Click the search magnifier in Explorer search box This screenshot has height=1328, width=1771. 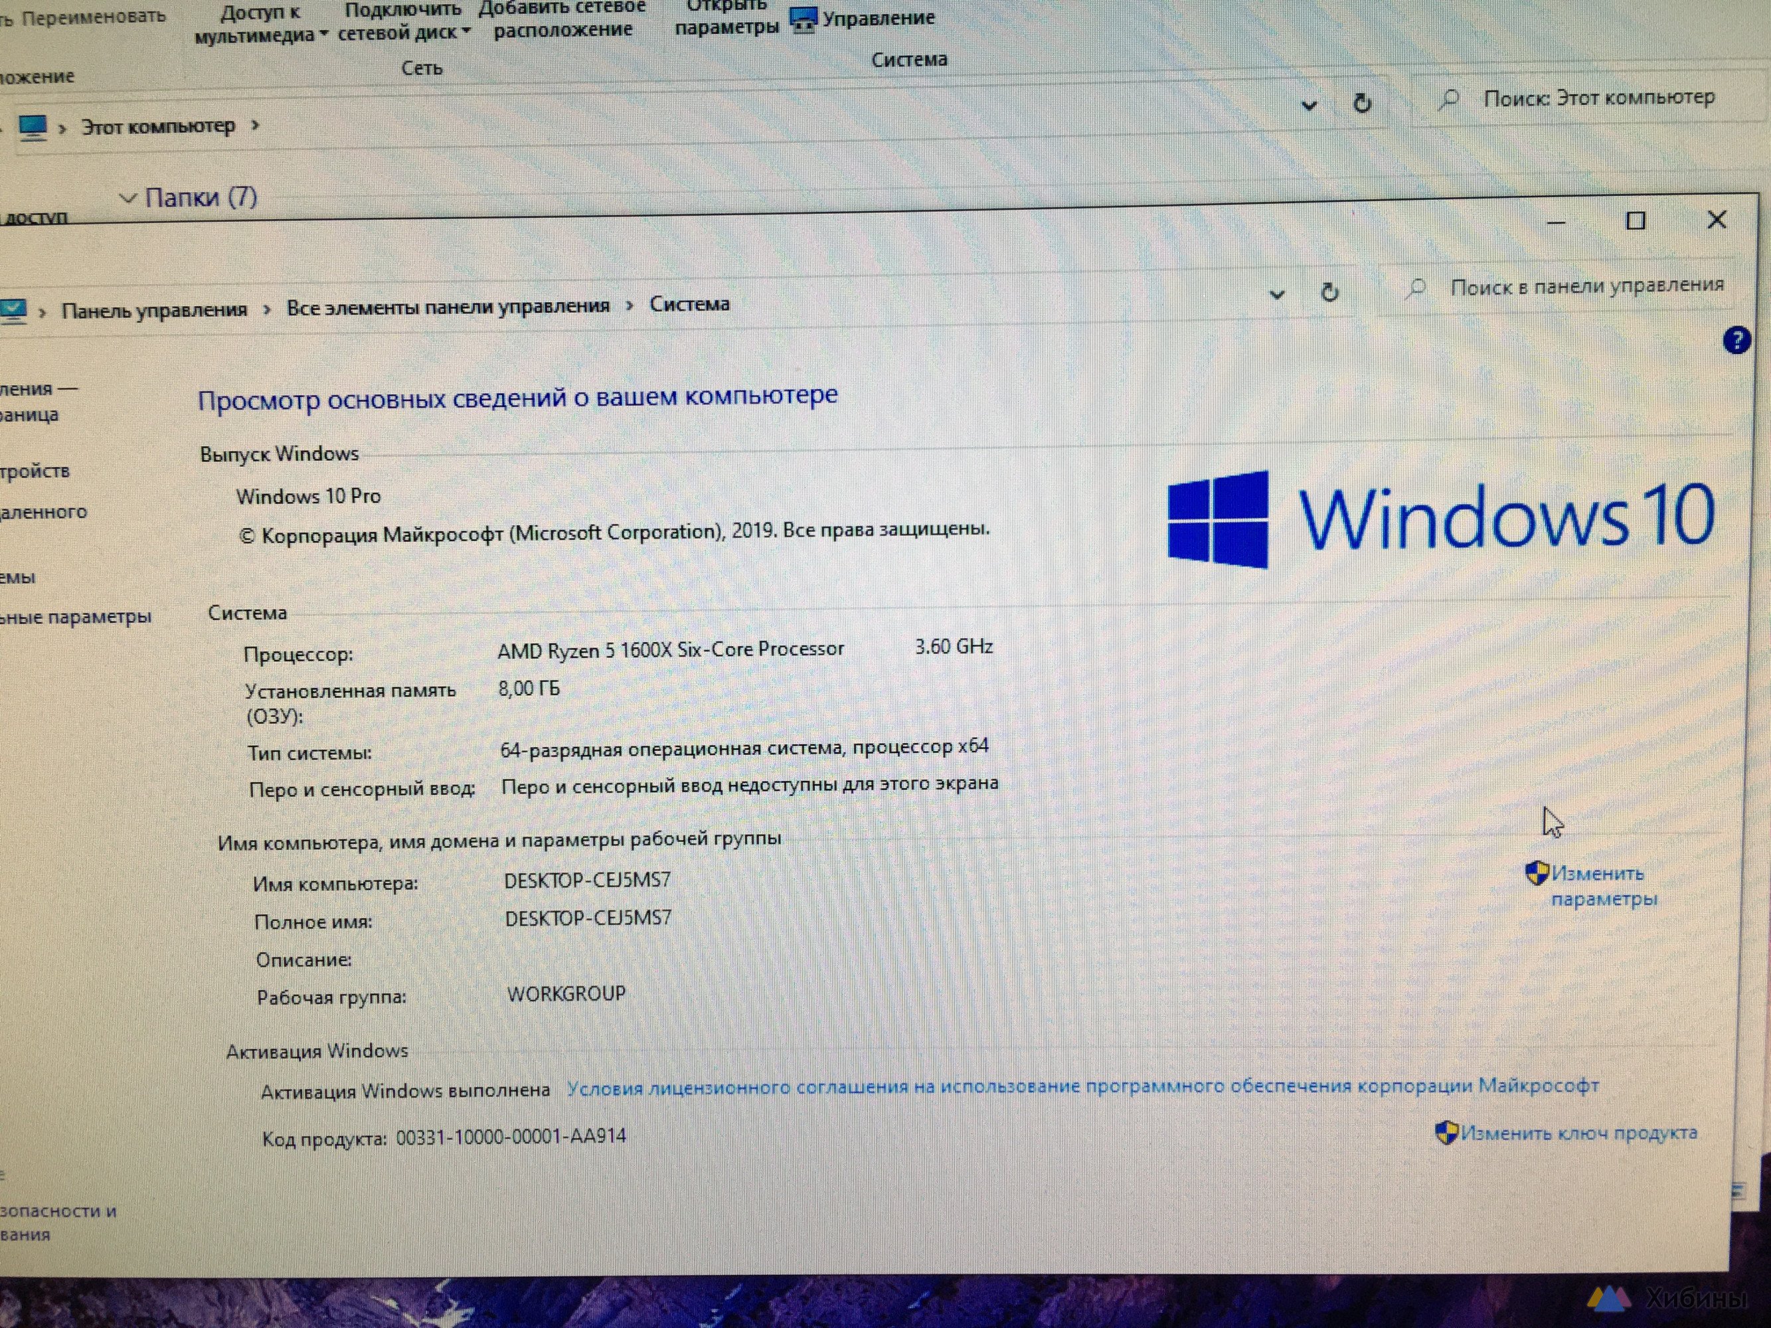[1448, 100]
